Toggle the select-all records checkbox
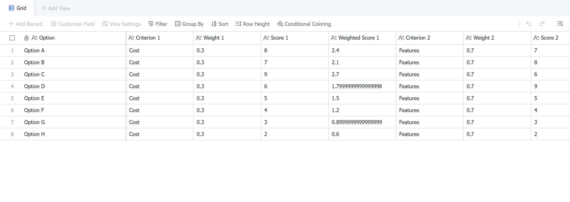 coord(12,38)
